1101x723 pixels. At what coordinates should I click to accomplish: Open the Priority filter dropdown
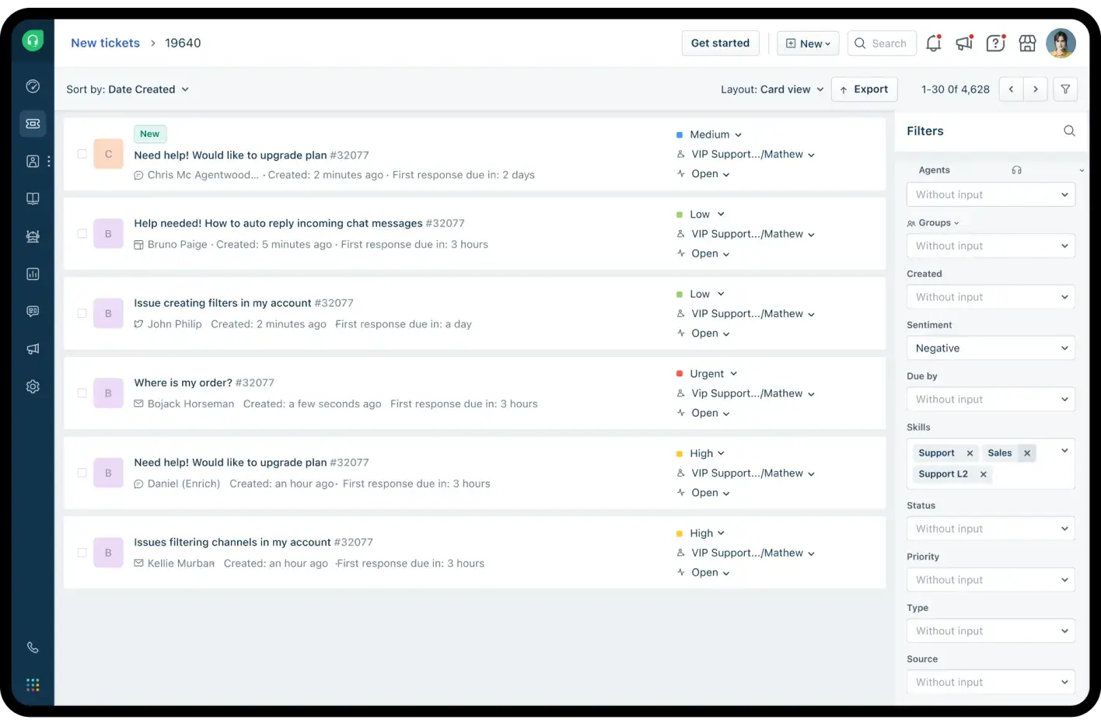991,580
